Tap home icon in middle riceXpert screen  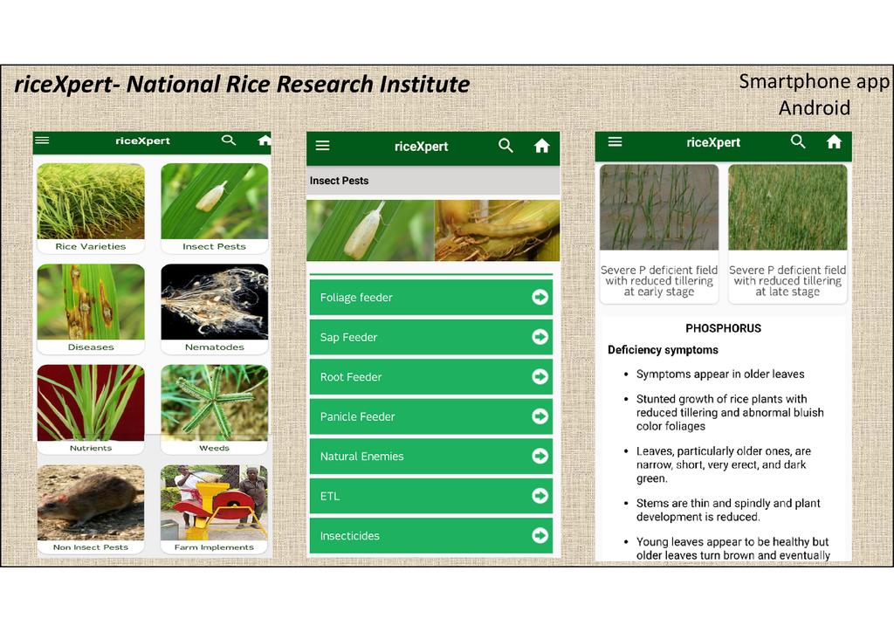pyautogui.click(x=542, y=146)
